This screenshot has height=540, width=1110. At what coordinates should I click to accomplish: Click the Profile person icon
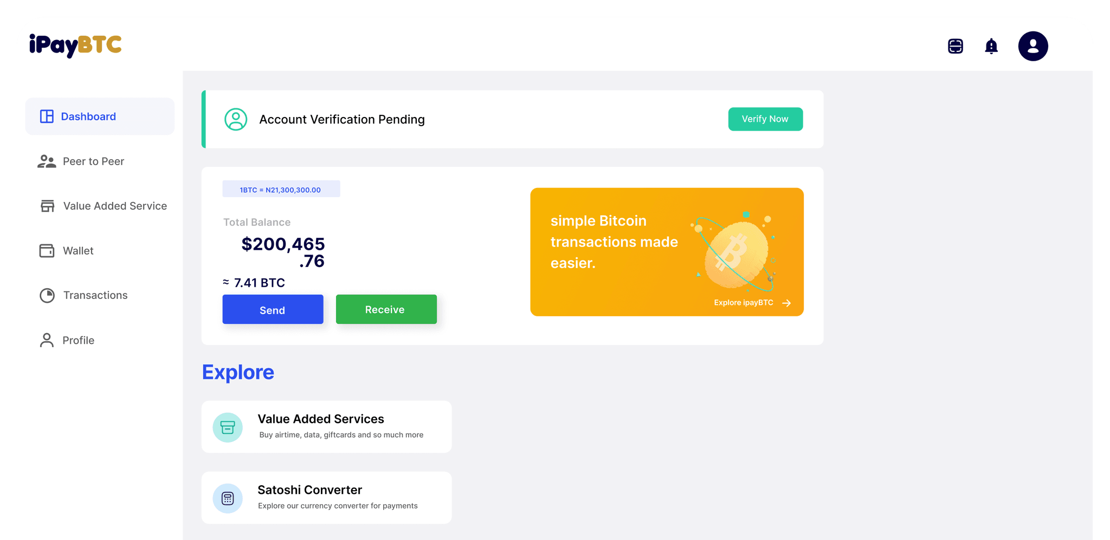47,340
